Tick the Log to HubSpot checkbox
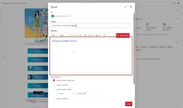This screenshot has height=108, width=183. click(x=54, y=98)
